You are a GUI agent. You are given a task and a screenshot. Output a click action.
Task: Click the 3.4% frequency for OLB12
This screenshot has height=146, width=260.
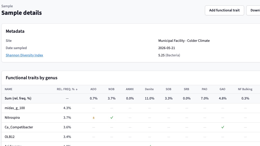[67, 137]
